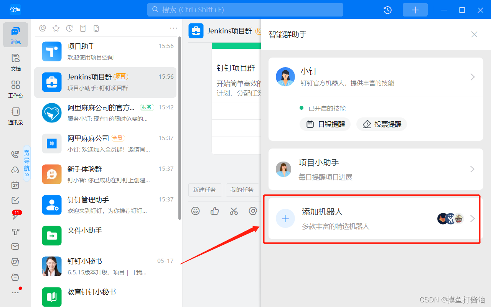Click the 添加机器人 plus circle icon
491x307 pixels.
coord(285,219)
